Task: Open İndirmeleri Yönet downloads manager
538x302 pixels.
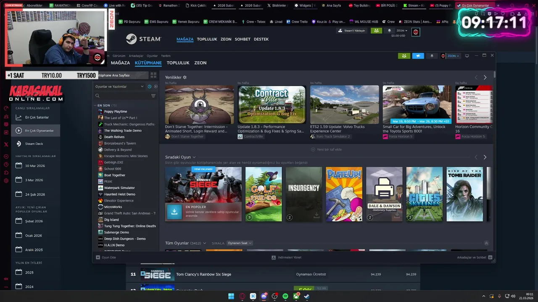Action: [287, 258]
